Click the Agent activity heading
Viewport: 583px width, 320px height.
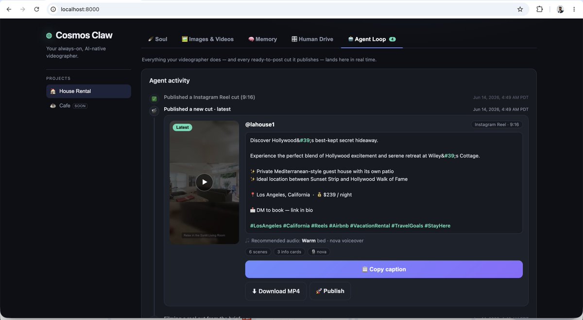coord(170,81)
